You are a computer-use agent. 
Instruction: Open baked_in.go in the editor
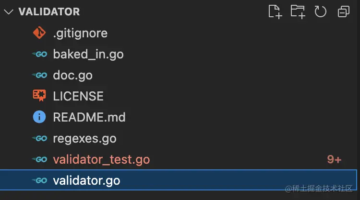pyautogui.click(x=88, y=54)
